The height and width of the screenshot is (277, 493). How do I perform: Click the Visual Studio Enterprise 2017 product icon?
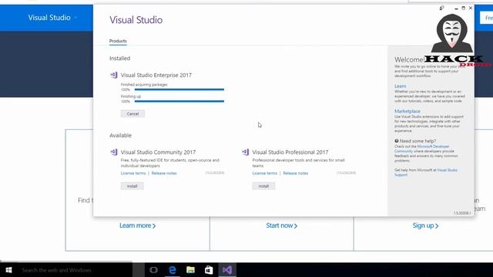[x=114, y=75]
